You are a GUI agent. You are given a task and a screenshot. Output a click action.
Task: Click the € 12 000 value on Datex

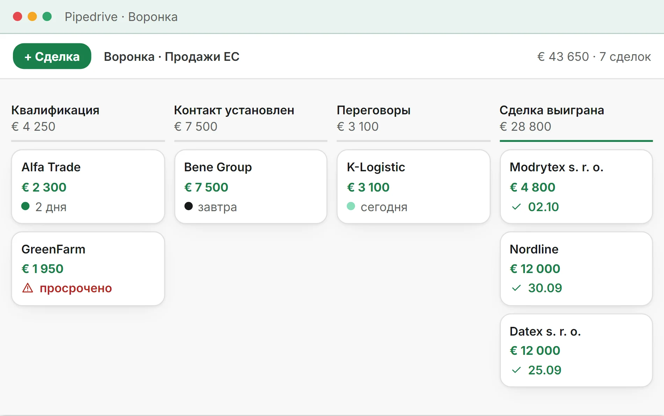tap(535, 350)
